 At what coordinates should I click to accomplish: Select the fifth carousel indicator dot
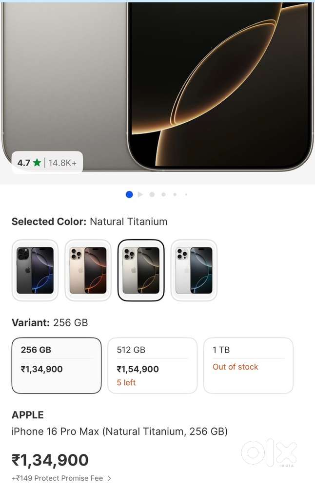pos(175,194)
